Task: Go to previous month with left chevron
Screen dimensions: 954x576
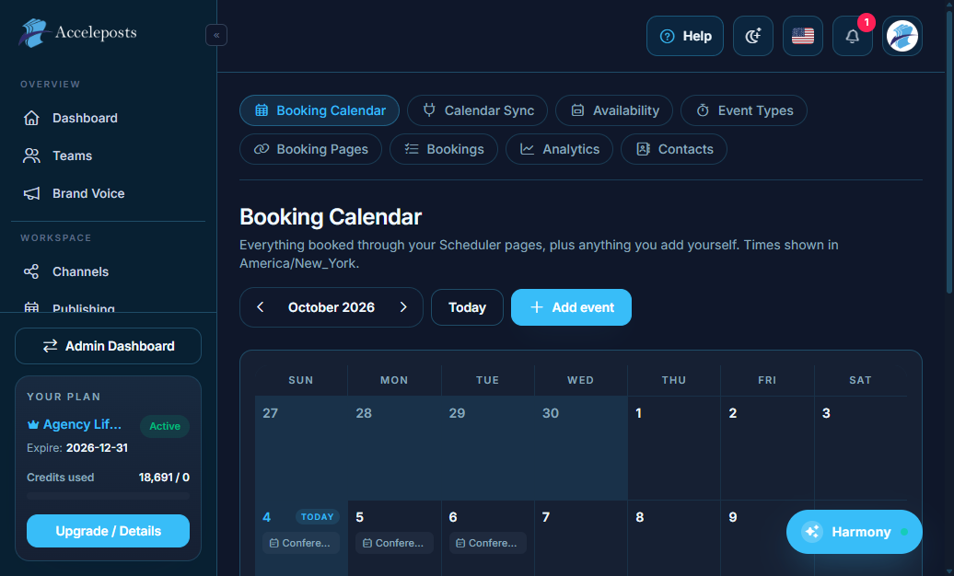Action: pyautogui.click(x=261, y=307)
